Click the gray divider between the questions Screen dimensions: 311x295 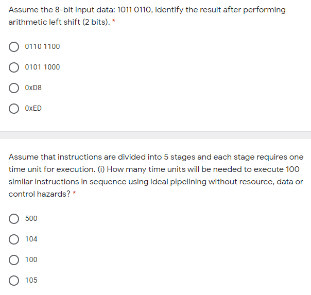[x=155, y=135]
